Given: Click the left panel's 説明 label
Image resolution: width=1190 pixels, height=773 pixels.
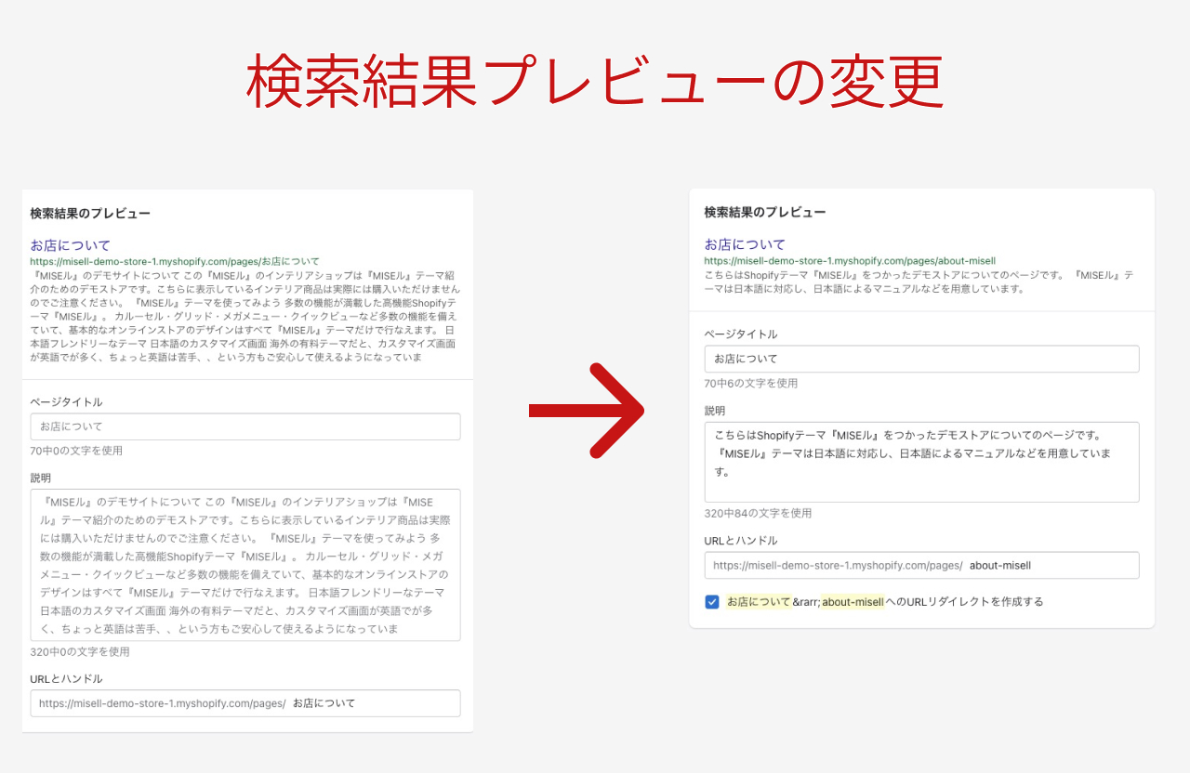Looking at the screenshot, I should [41, 478].
